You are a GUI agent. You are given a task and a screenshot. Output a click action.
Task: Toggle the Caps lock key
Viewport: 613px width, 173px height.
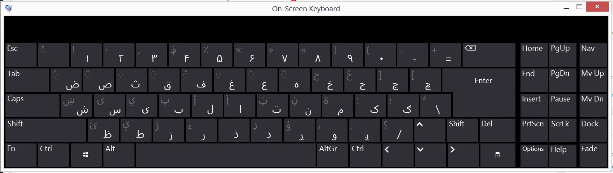point(32,105)
